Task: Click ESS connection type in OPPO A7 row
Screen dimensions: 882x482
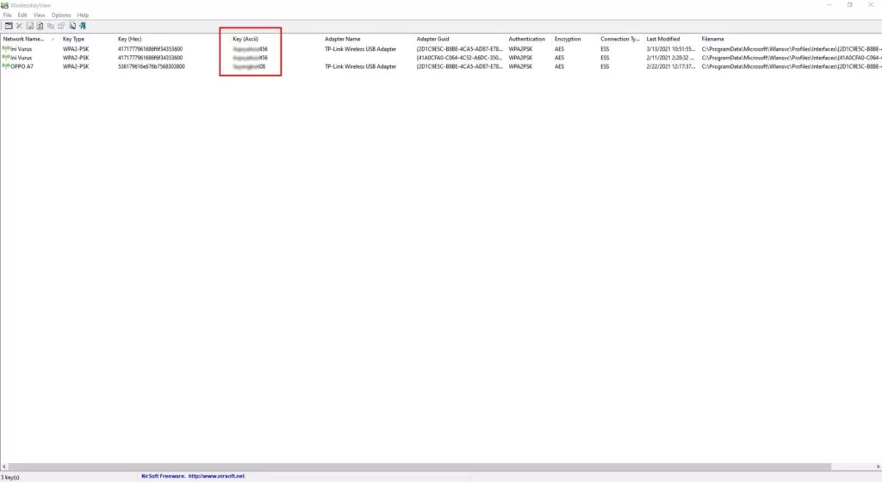Action: pos(605,66)
